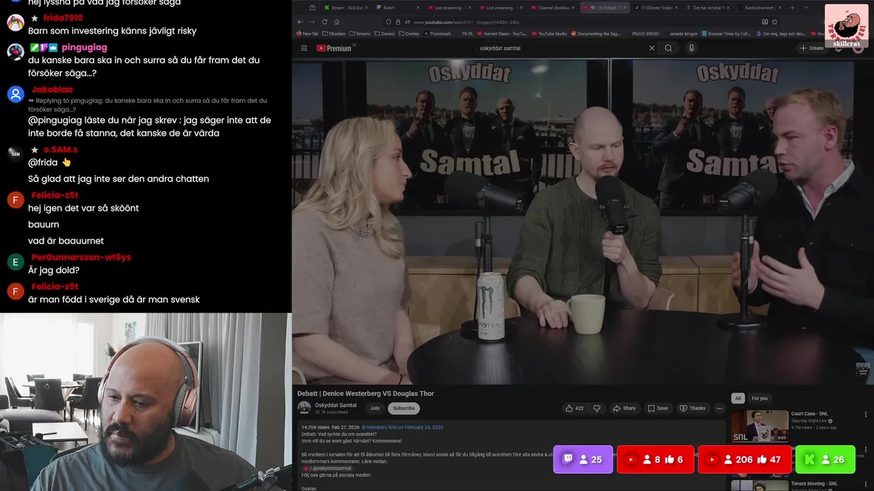Open the Overlay bookmarks folder
874x491 pixels.
409,33
